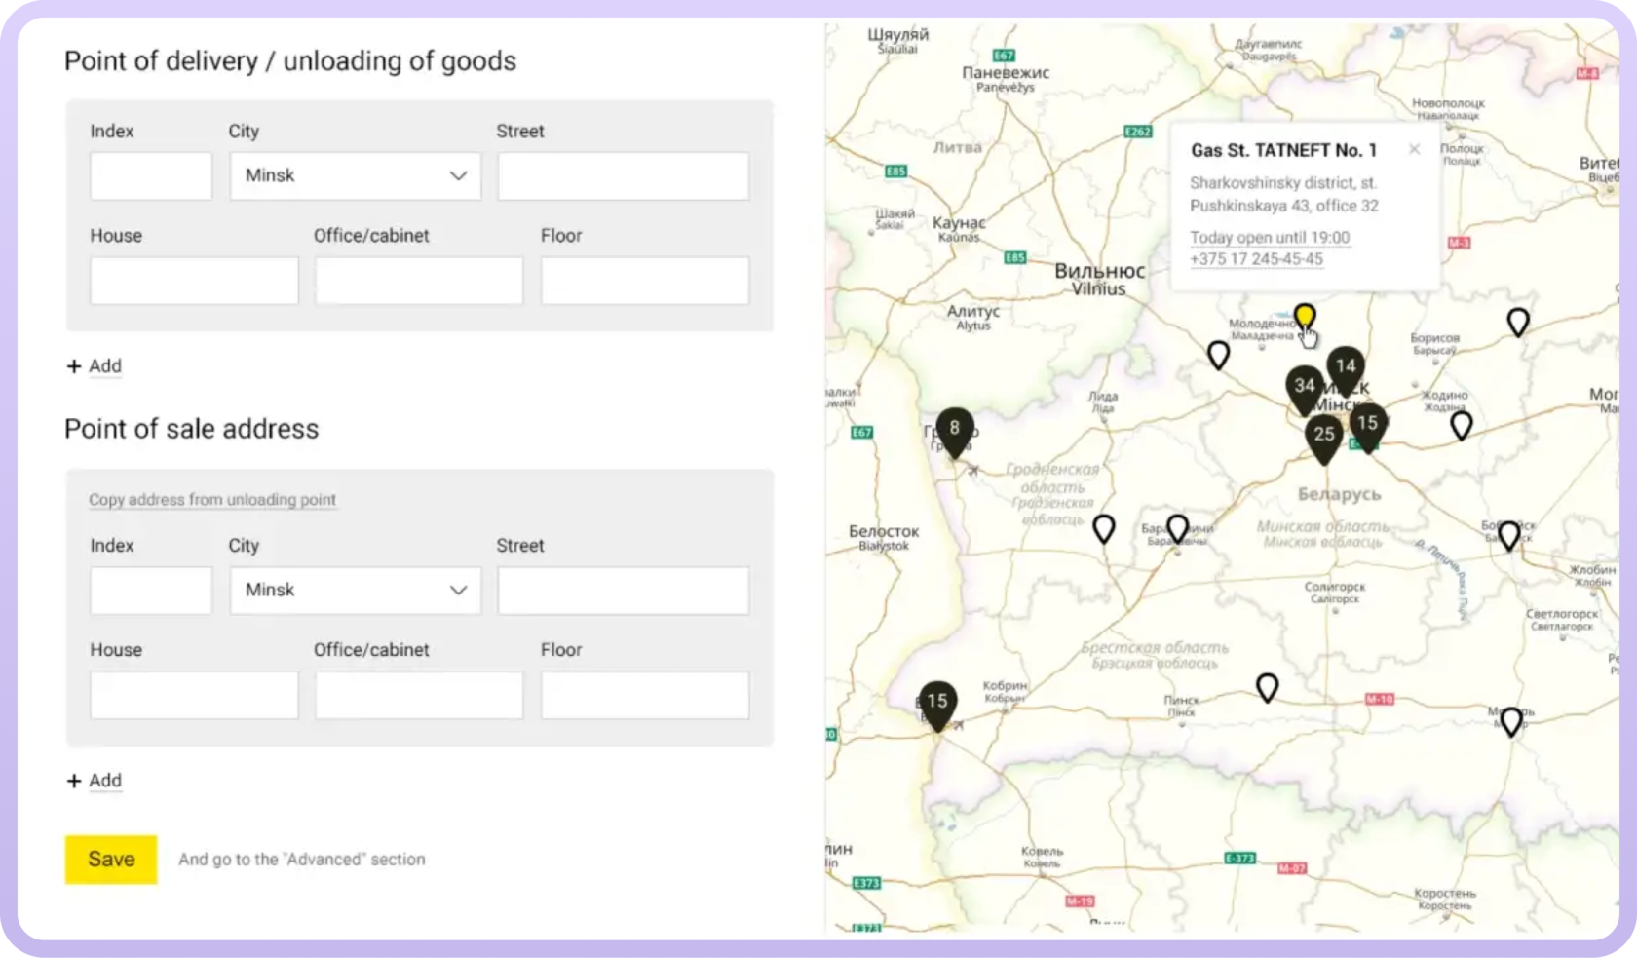This screenshot has width=1637, height=958.
Task: Click the yellow Save button
Action: pyautogui.click(x=111, y=860)
